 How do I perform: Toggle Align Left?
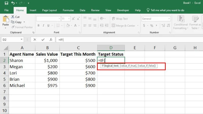85,26
